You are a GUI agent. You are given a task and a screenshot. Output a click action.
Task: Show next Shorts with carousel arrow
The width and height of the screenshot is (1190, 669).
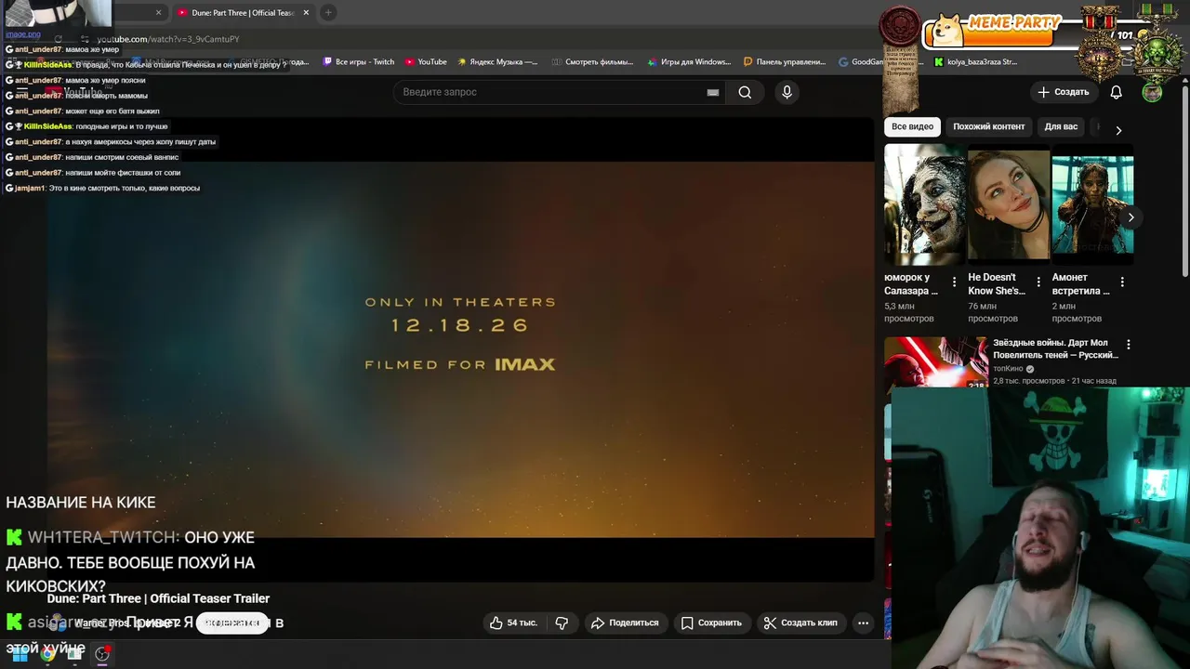(1130, 217)
